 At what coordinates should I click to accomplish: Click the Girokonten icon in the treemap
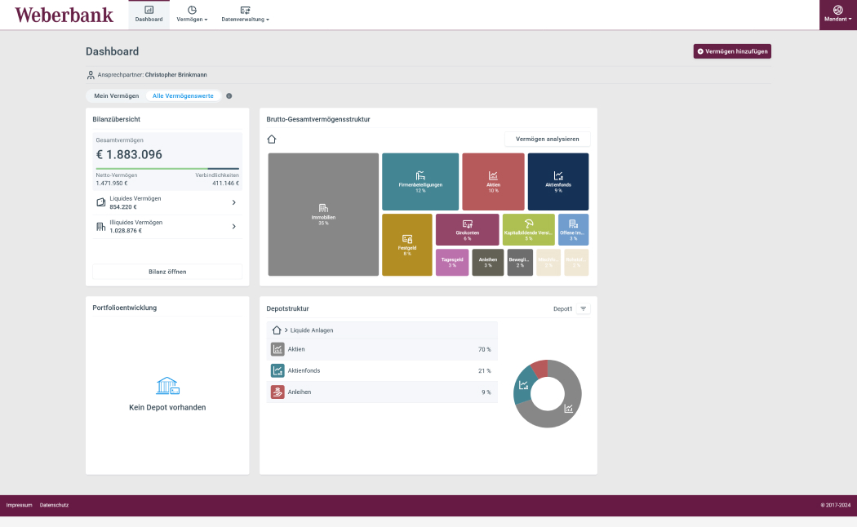[468, 224]
